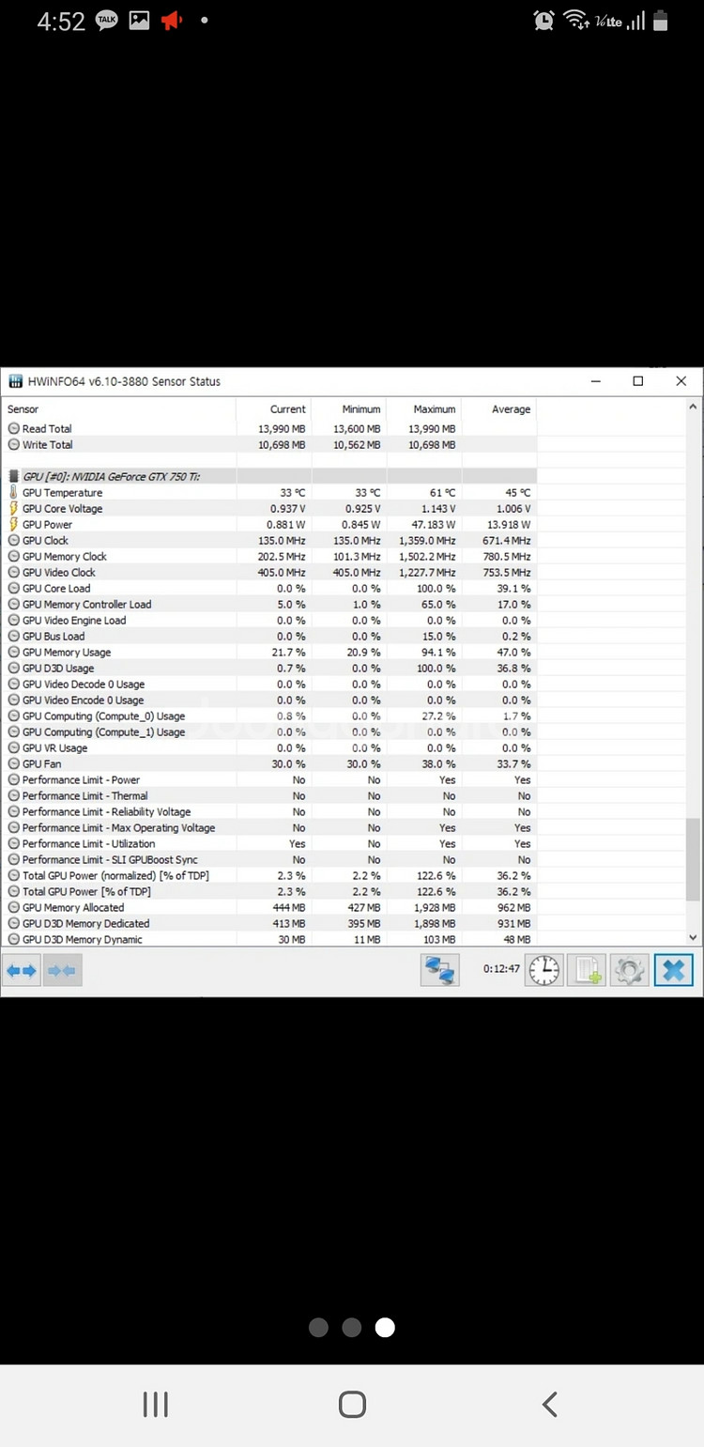Viewport: 704px width, 1447px height.
Task: Click the scrollbar up arrow
Action: click(x=694, y=408)
